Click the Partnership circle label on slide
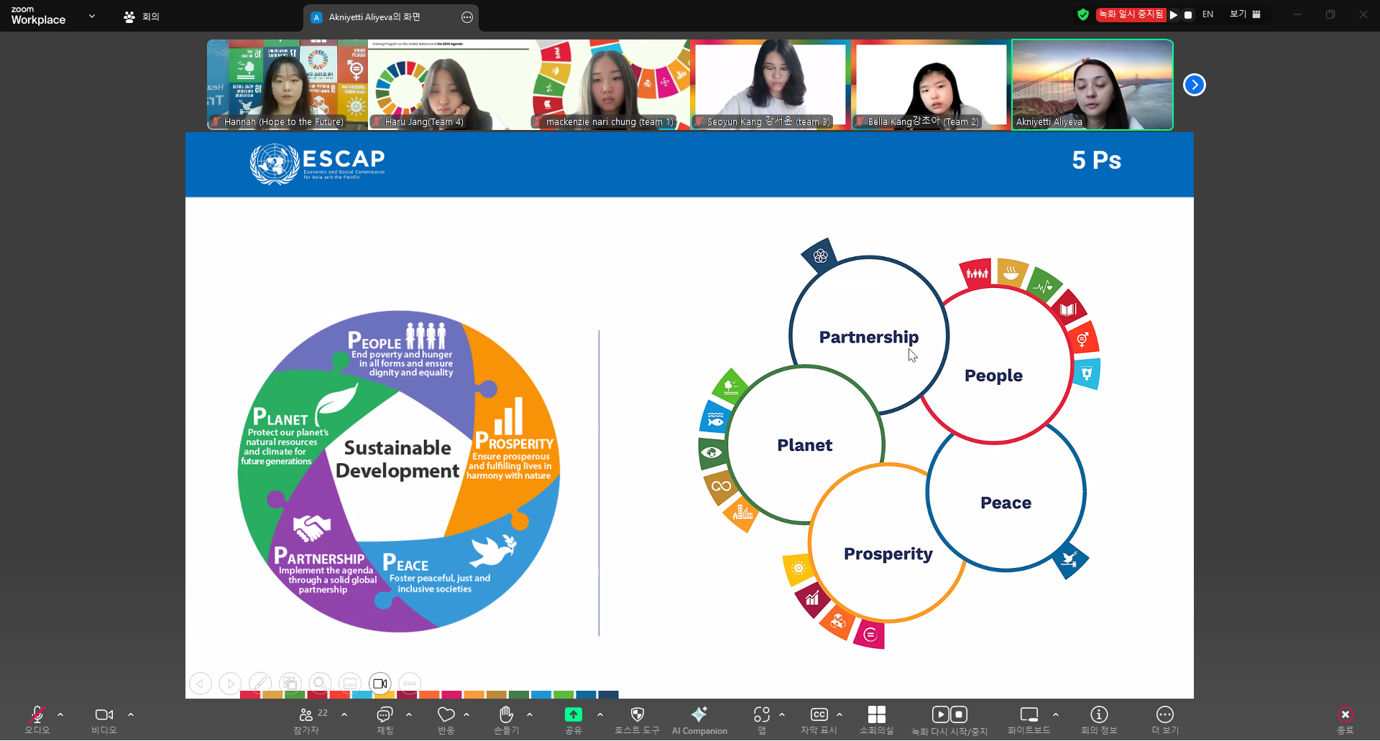 869,337
